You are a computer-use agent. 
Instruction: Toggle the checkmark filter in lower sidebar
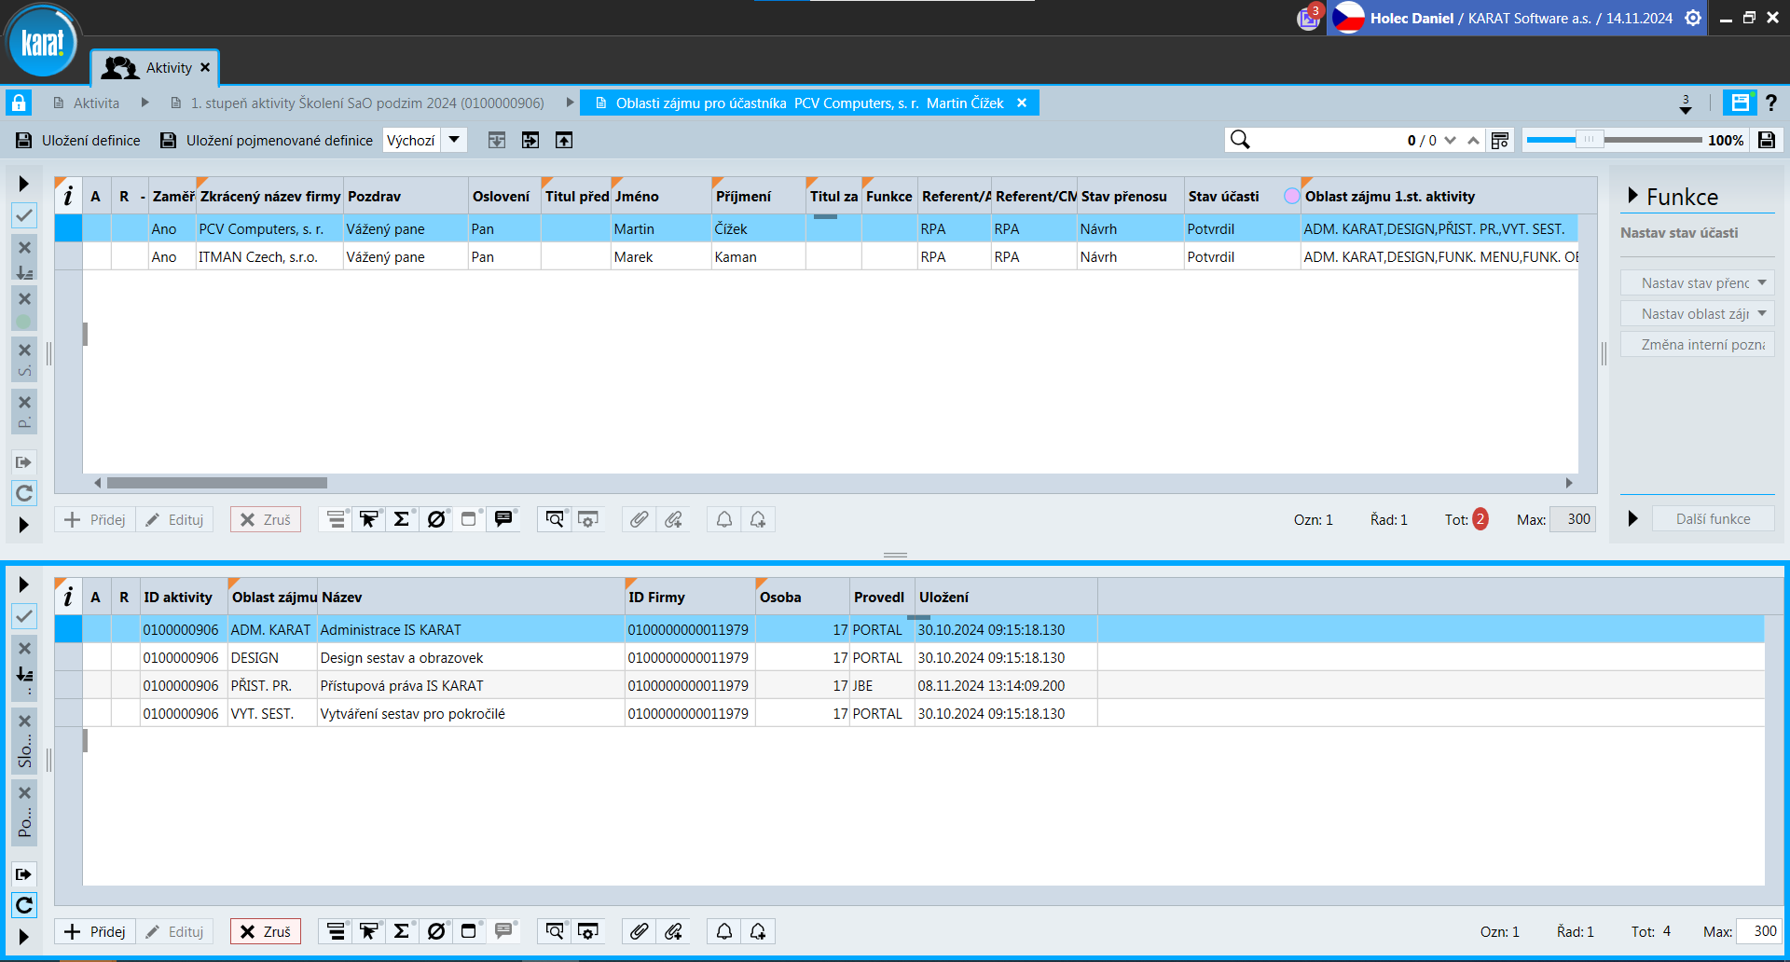pyautogui.click(x=24, y=616)
